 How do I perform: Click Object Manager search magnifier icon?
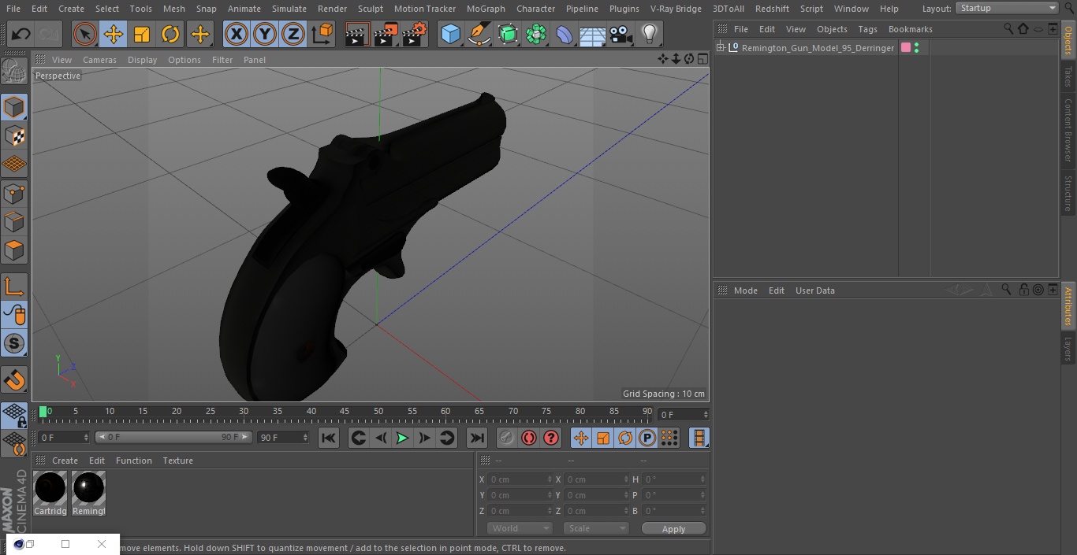[1008, 28]
